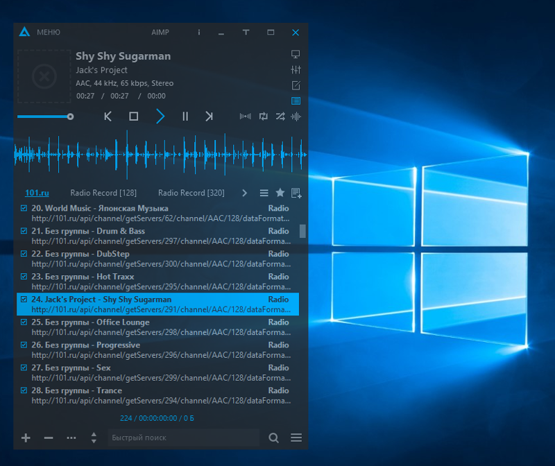Toggle the A-B repeat section icon
Screen dimensions: 555x466
246,116
